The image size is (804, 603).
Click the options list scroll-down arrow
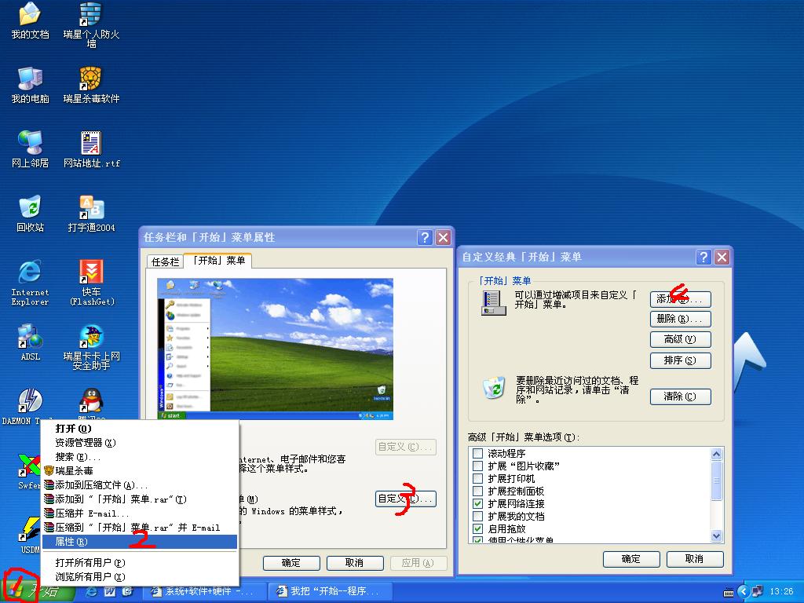click(716, 535)
